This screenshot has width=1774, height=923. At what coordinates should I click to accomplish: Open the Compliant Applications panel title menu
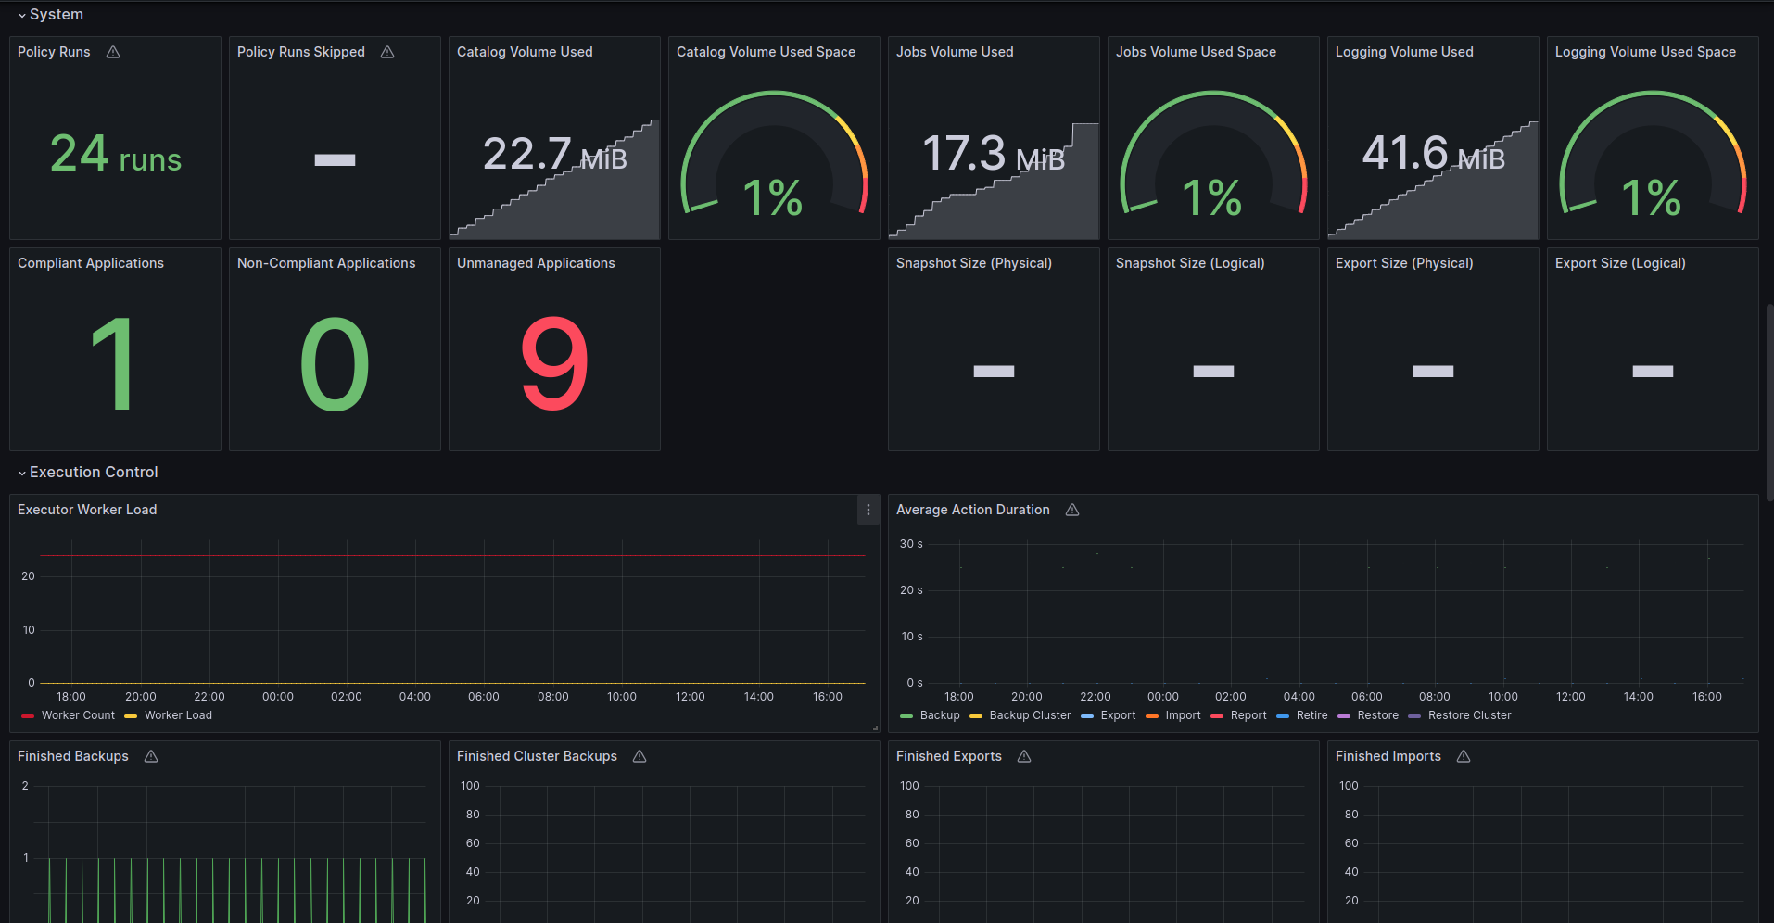91,263
